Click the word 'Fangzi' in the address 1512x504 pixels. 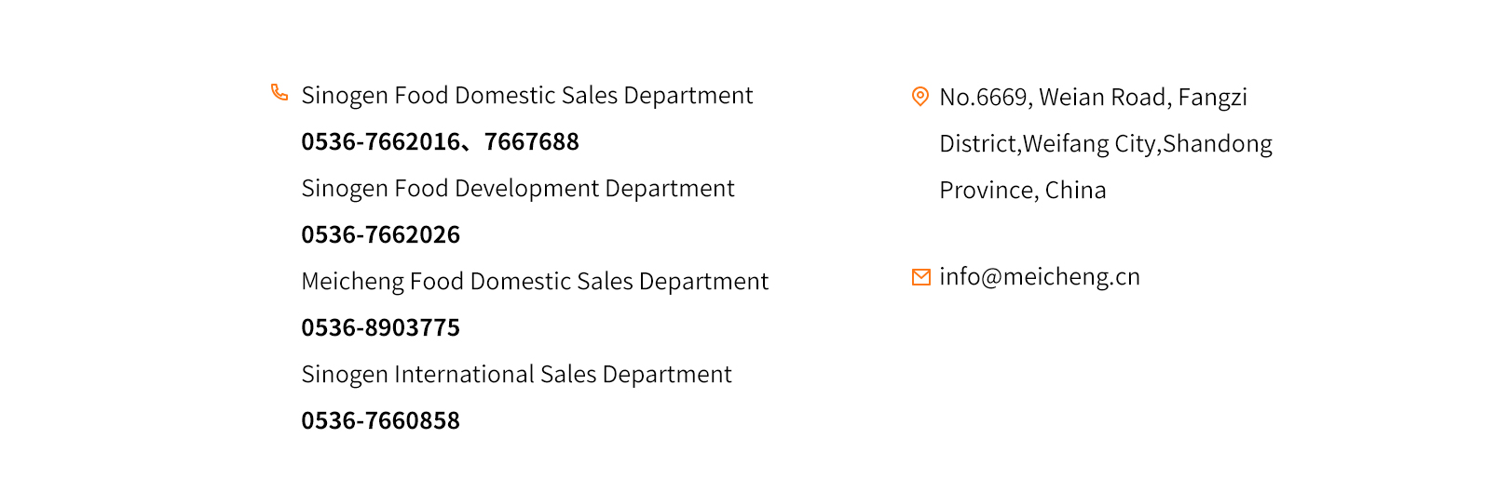click(1212, 98)
